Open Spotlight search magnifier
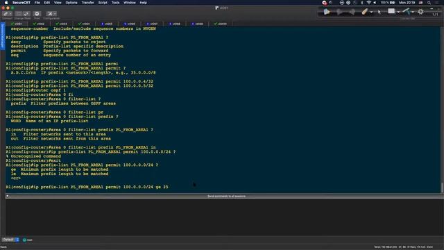444x250 pixels. [x=429, y=3]
